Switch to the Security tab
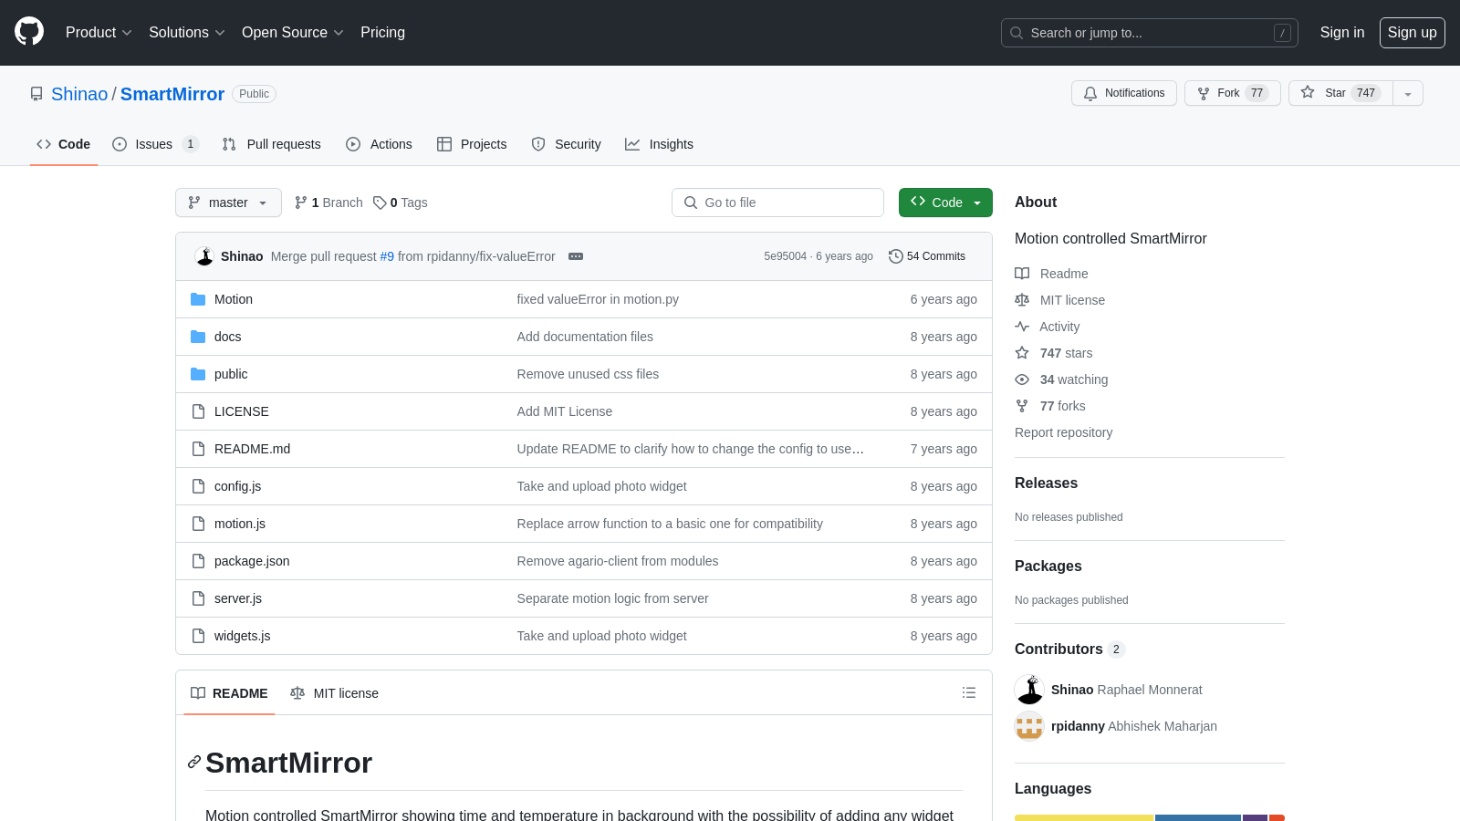1460x821 pixels. coord(567,144)
